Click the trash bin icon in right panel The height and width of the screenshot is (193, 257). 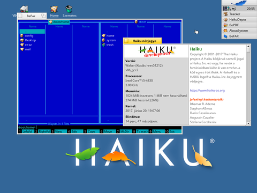(x=103, y=44)
